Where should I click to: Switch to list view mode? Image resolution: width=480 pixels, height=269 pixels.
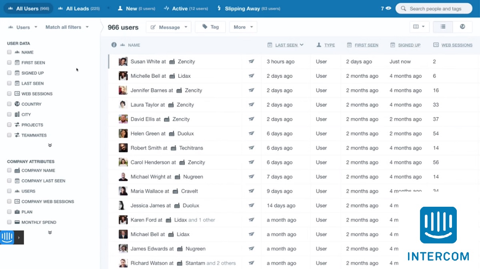click(x=442, y=27)
